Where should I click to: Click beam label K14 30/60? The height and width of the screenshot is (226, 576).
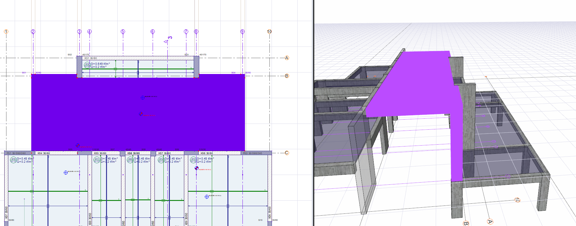point(44,153)
